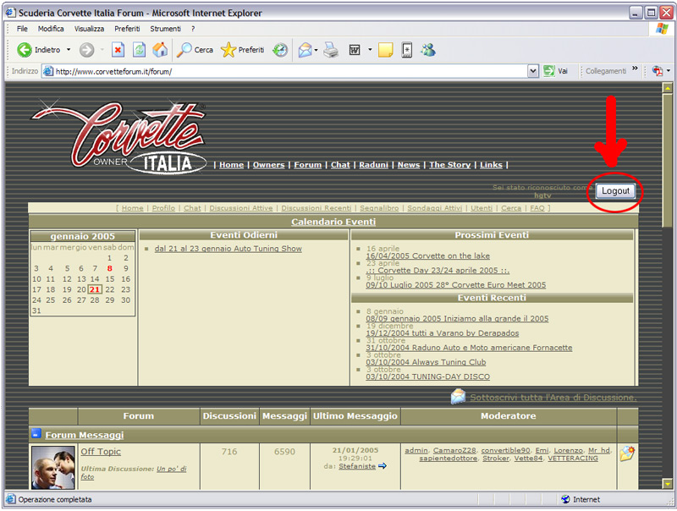Open the history clock icon
Viewport: 677px width, 511px height.
[280, 50]
